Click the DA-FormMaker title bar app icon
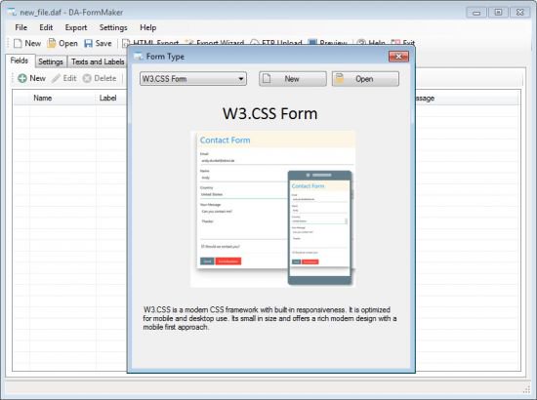Image resolution: width=537 pixels, height=400 pixels. click(x=12, y=13)
